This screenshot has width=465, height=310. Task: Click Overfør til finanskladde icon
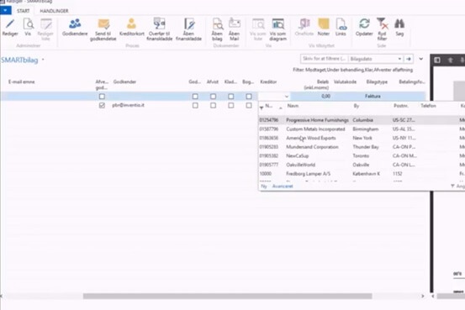159,24
